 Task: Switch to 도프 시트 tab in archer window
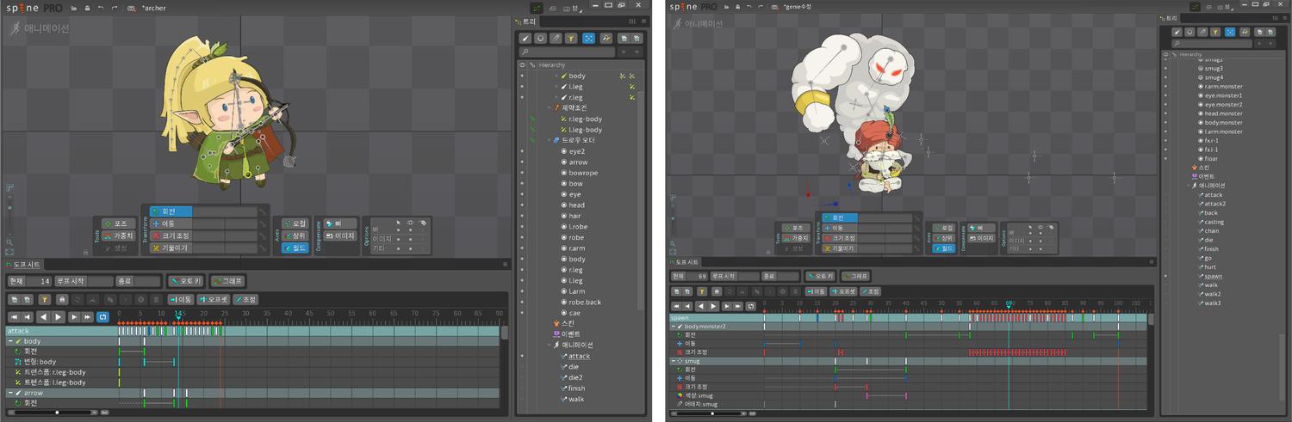coord(22,265)
